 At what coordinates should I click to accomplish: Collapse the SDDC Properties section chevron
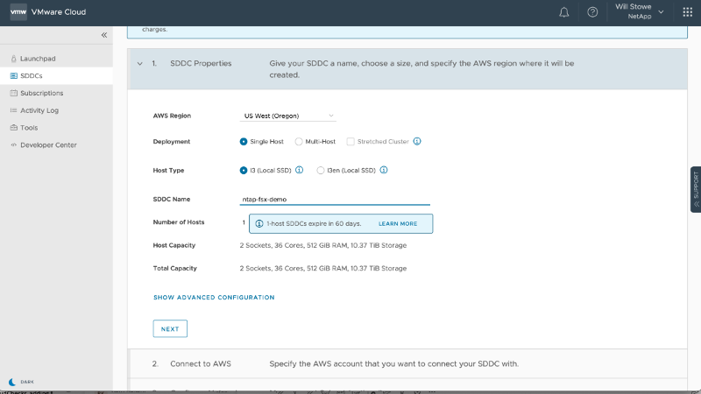(x=139, y=64)
